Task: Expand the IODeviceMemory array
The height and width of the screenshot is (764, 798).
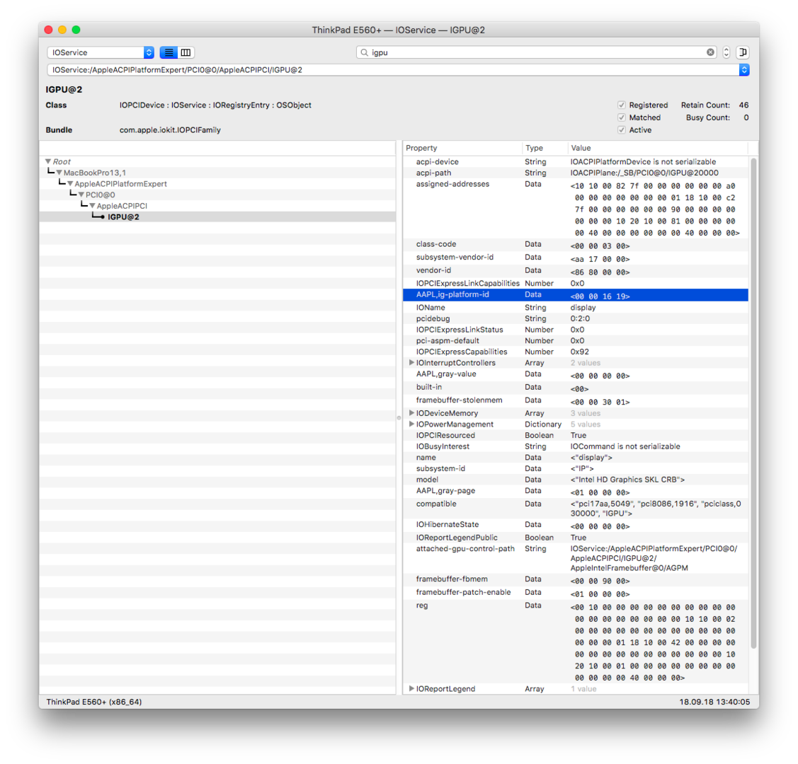Action: (x=411, y=413)
